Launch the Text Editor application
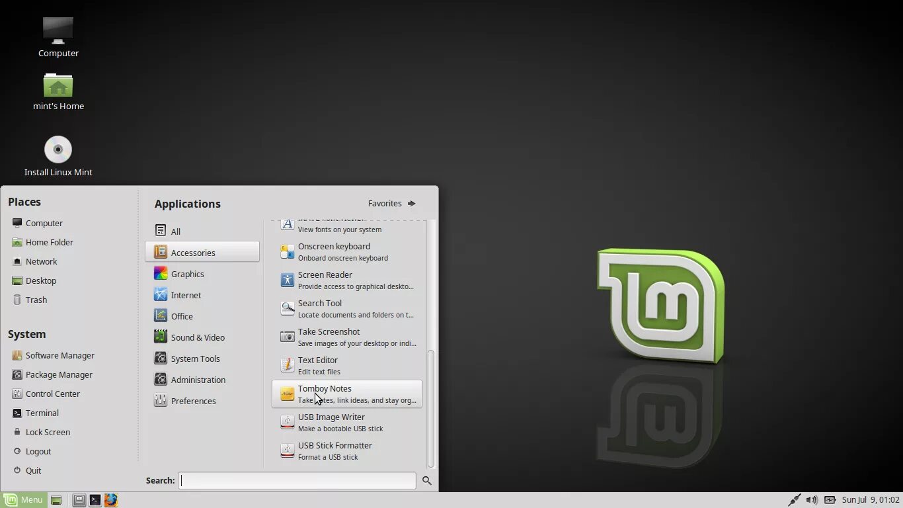This screenshot has width=903, height=508. (347, 365)
